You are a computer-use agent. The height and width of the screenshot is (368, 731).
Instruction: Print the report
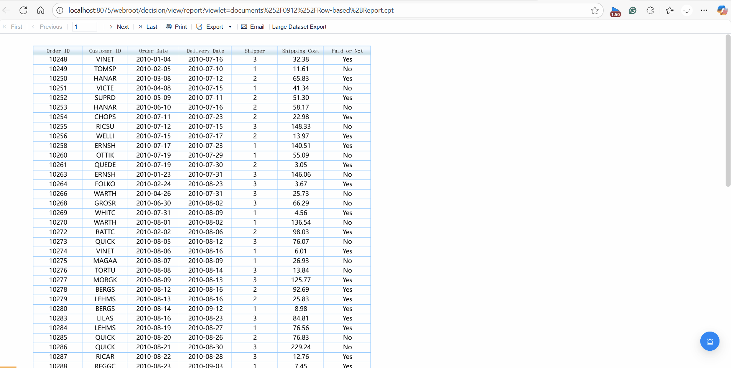click(x=176, y=26)
